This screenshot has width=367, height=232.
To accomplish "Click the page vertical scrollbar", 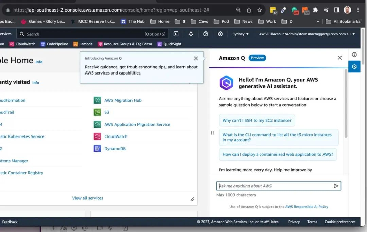I will (363, 47).
